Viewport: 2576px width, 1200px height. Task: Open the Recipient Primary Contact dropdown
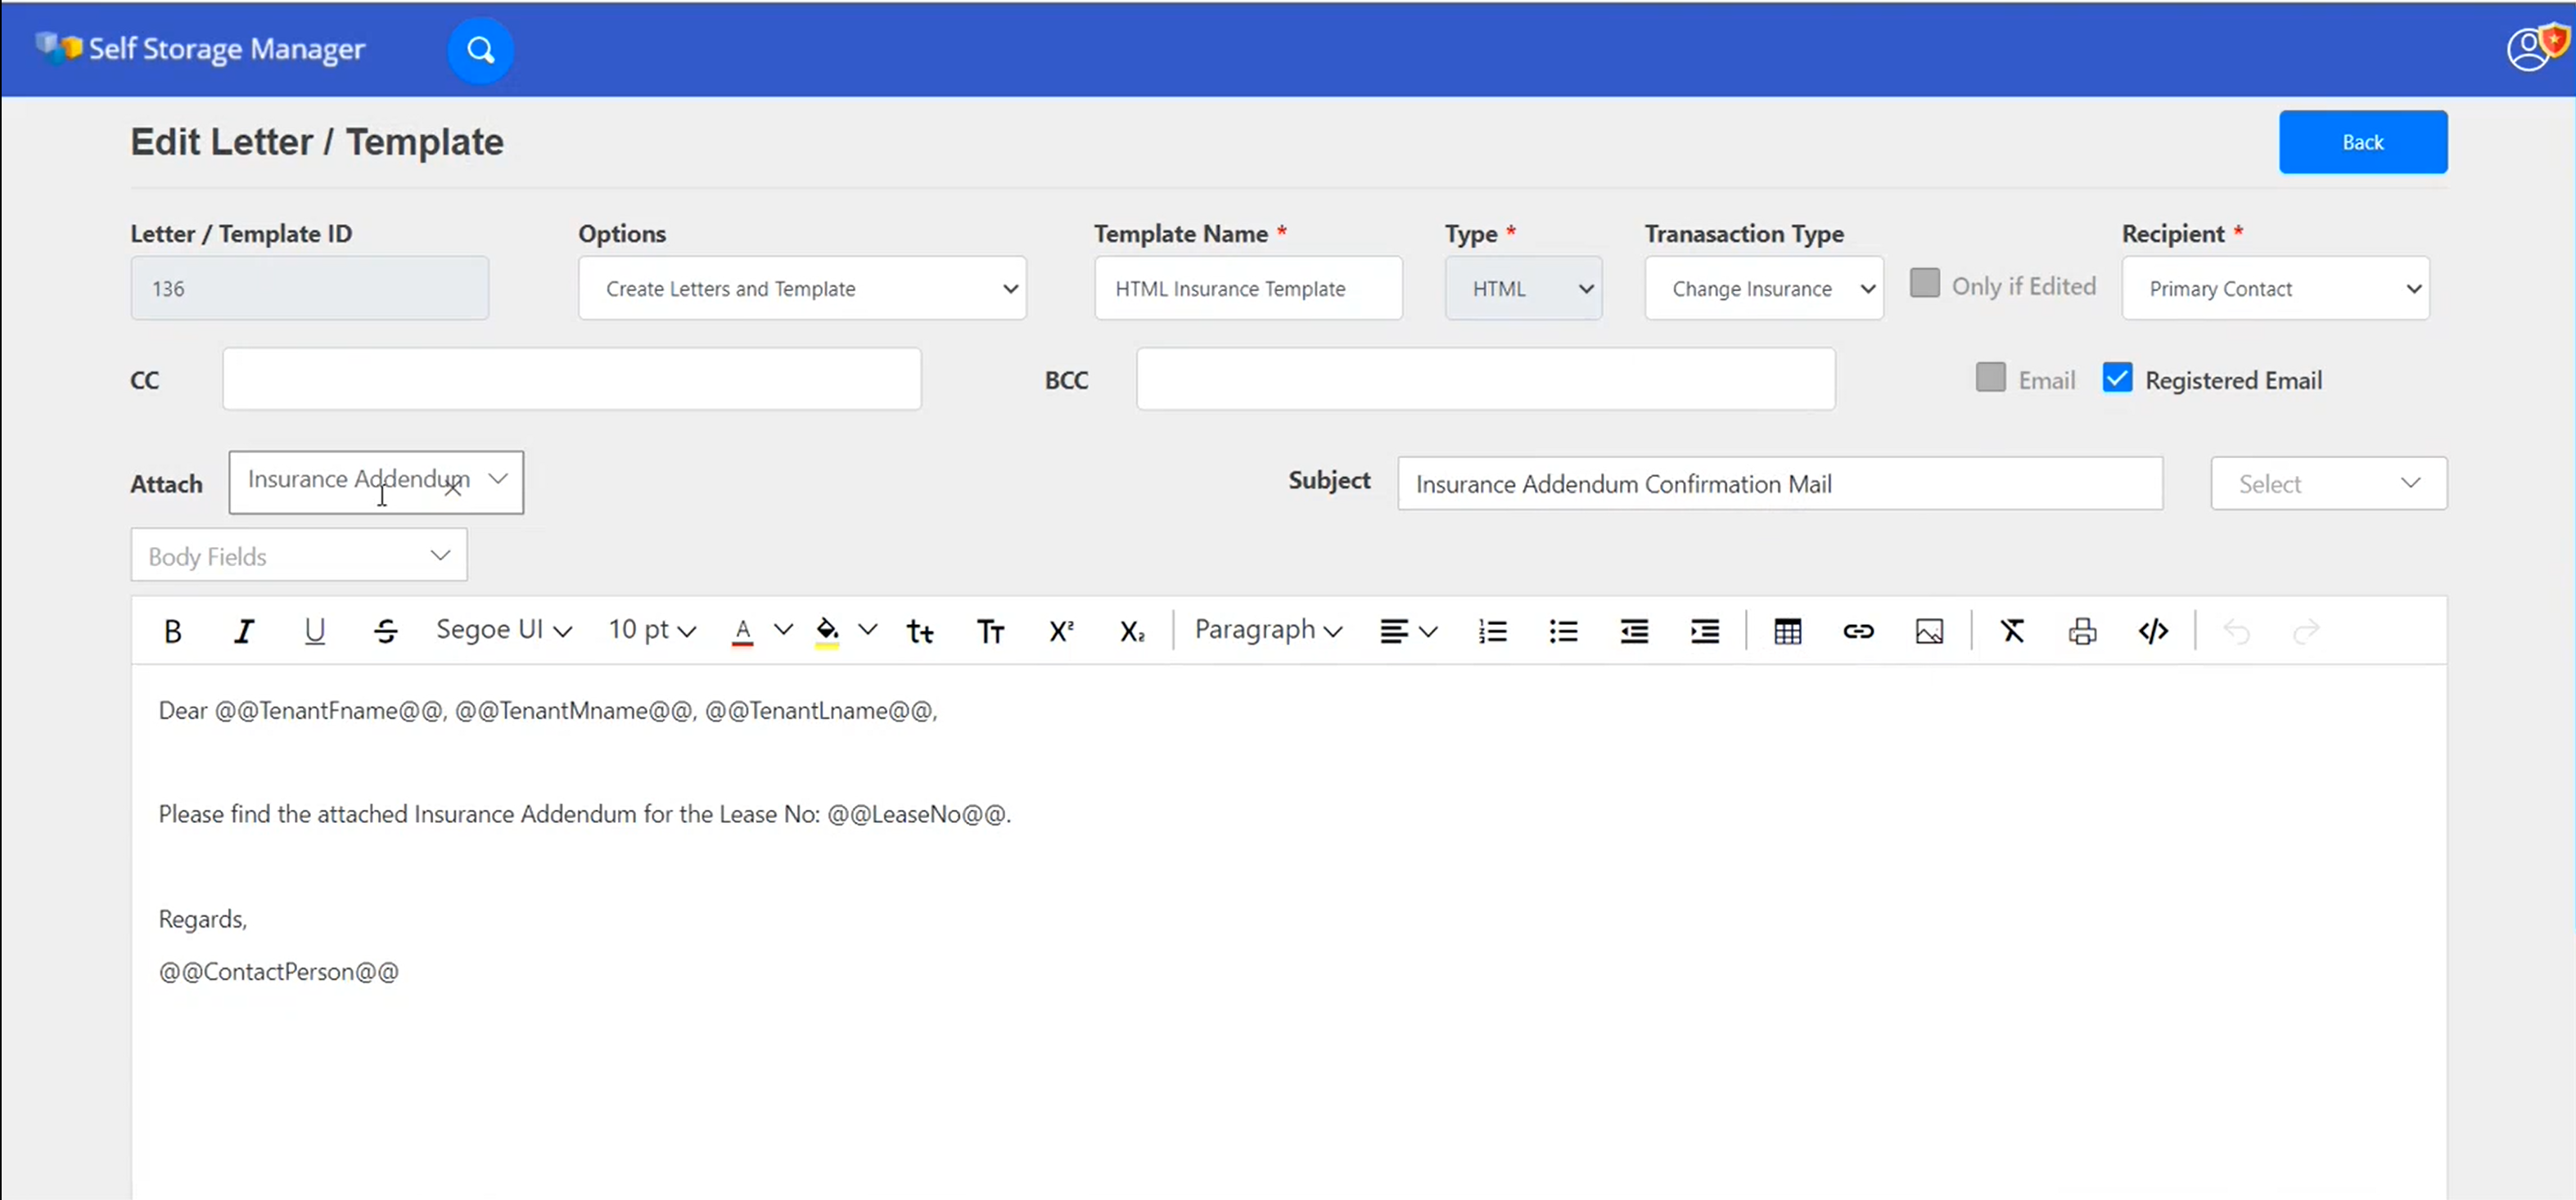(2275, 288)
